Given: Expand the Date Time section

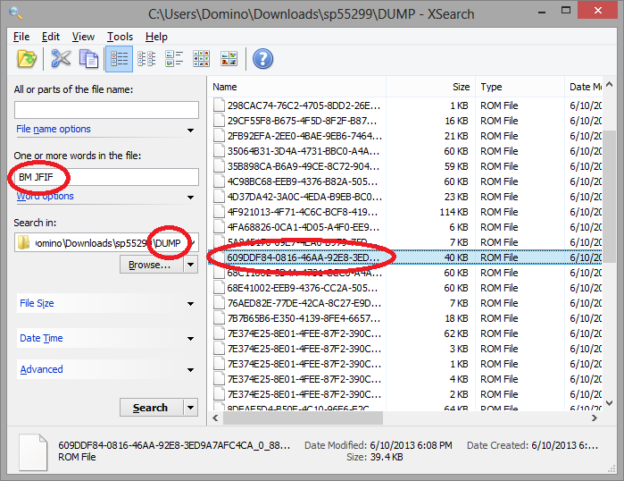Looking at the screenshot, I should click(191, 339).
